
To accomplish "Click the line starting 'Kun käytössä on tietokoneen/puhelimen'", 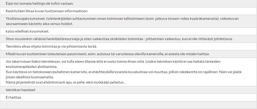I will click(124, 72).
